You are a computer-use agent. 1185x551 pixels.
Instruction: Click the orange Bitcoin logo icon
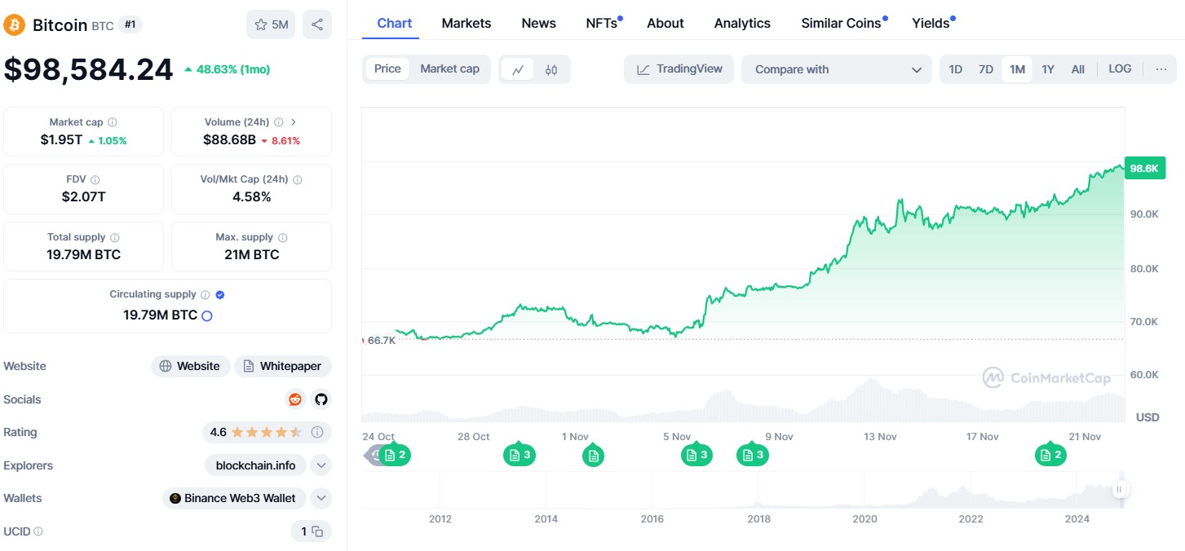point(15,24)
